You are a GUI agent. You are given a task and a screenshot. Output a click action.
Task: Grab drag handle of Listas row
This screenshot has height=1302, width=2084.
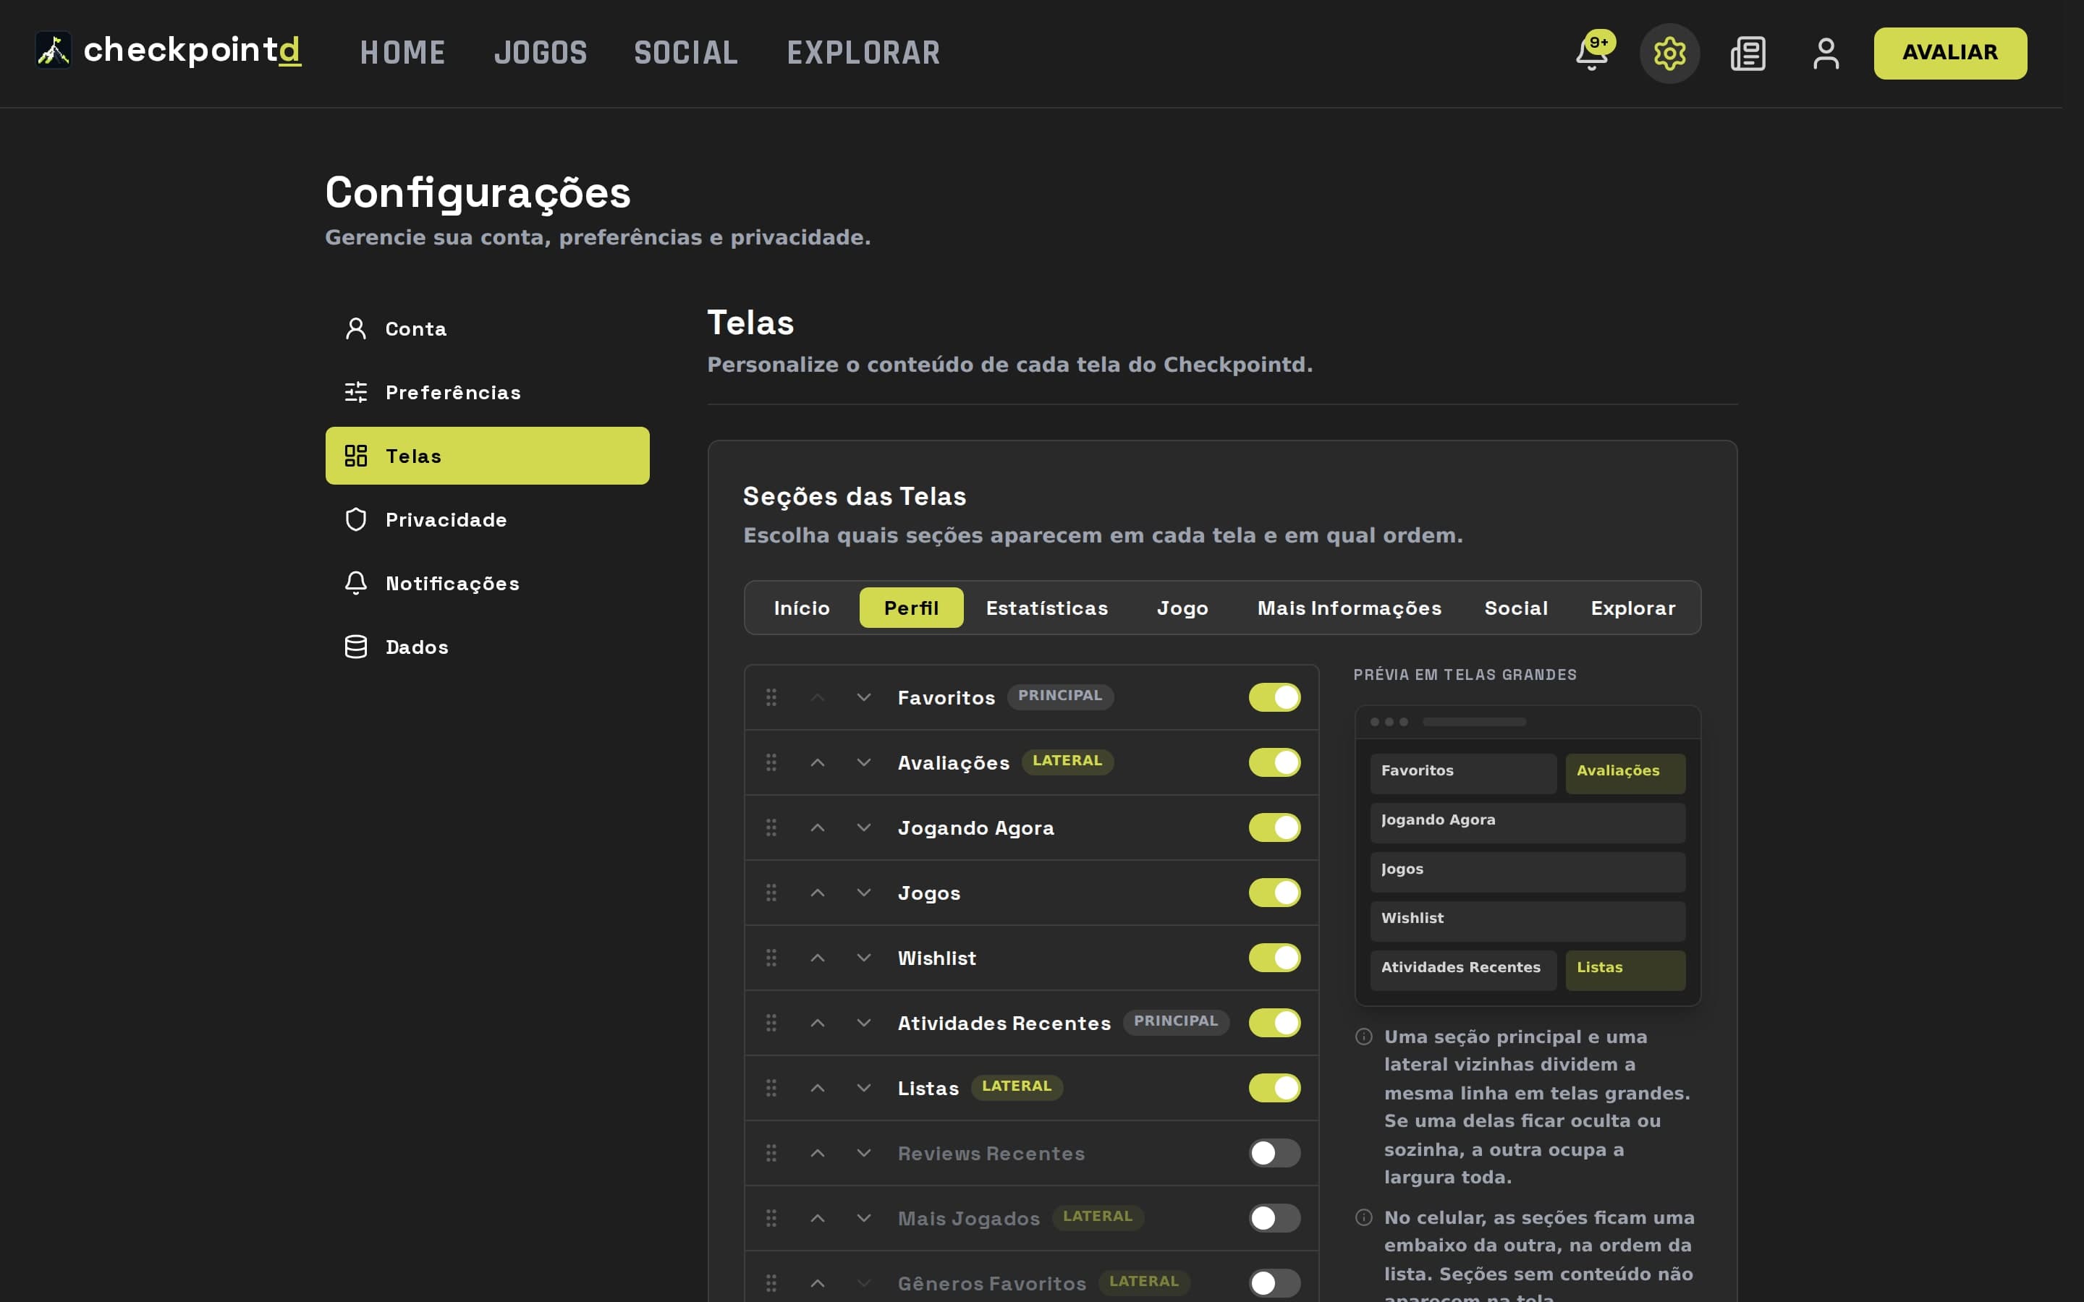point(771,1086)
